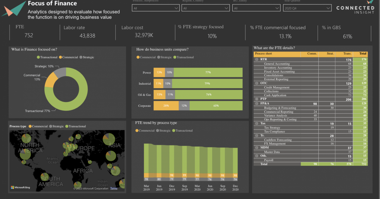Collapse the FP&A process group

point(256,104)
